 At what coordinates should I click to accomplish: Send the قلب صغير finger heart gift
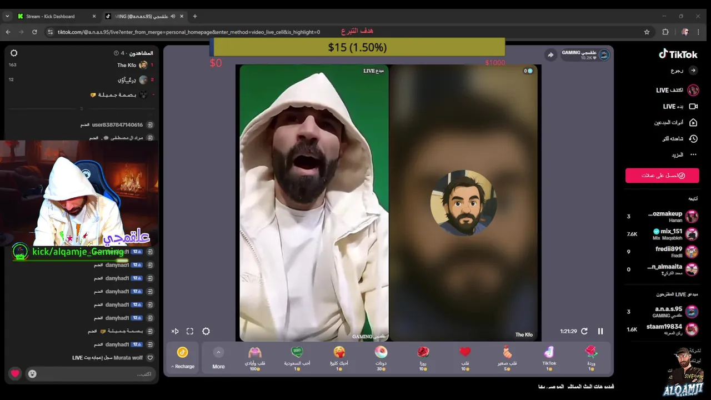[507, 358]
